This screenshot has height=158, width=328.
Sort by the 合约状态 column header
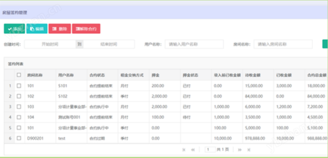[x=97, y=75]
